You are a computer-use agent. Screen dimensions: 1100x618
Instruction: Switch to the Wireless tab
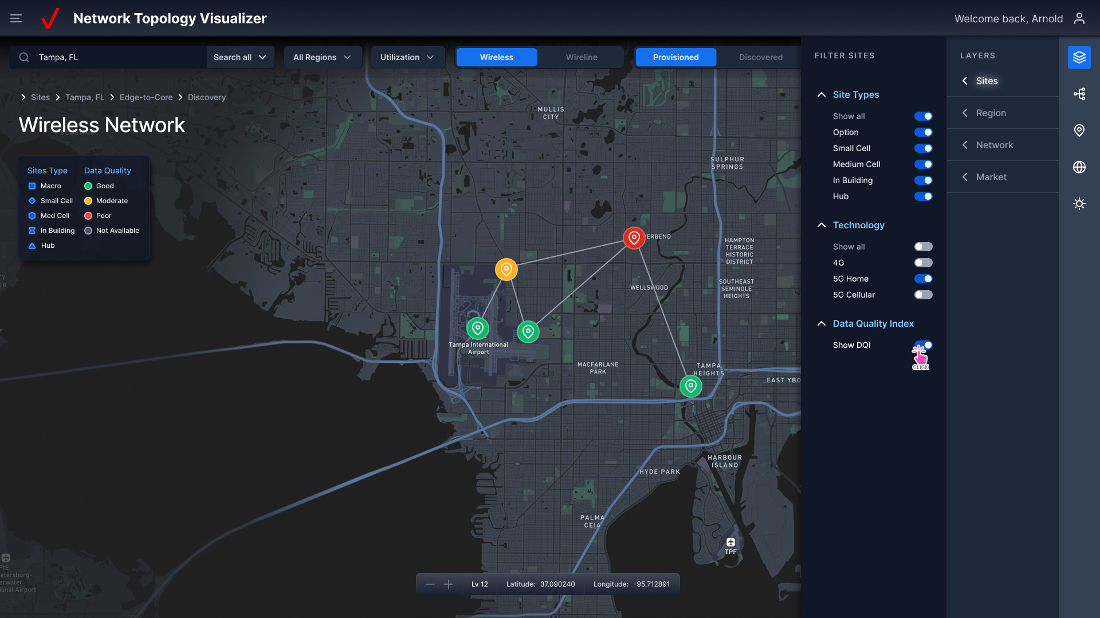497,57
